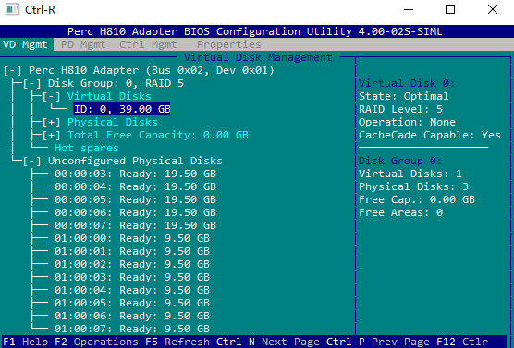Select disk 00:00:03: Ready: 19.50 GB
Screen dimensions: 514x348
(135, 174)
